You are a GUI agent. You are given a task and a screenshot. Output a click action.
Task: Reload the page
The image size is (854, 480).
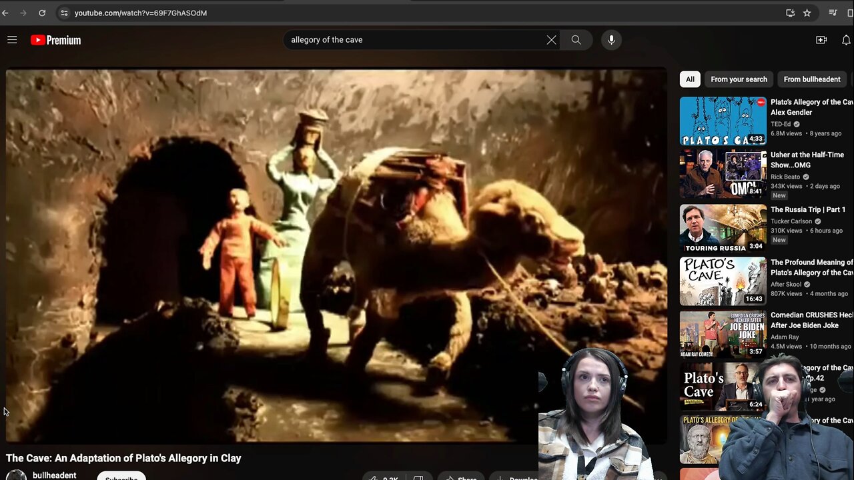pos(42,13)
